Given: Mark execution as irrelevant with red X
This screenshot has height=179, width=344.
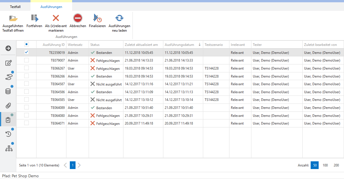Looking at the screenshot, I should tap(56, 18).
